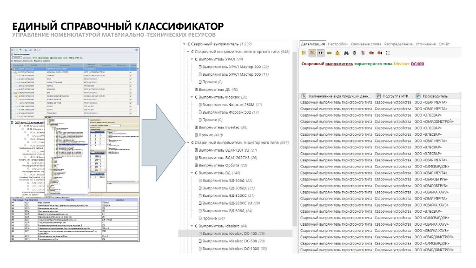Click the icon beside Производитель header

418,96
